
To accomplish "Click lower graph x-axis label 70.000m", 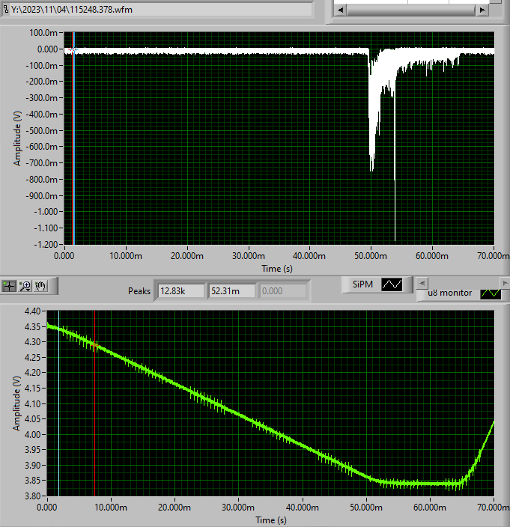I will pos(494,508).
